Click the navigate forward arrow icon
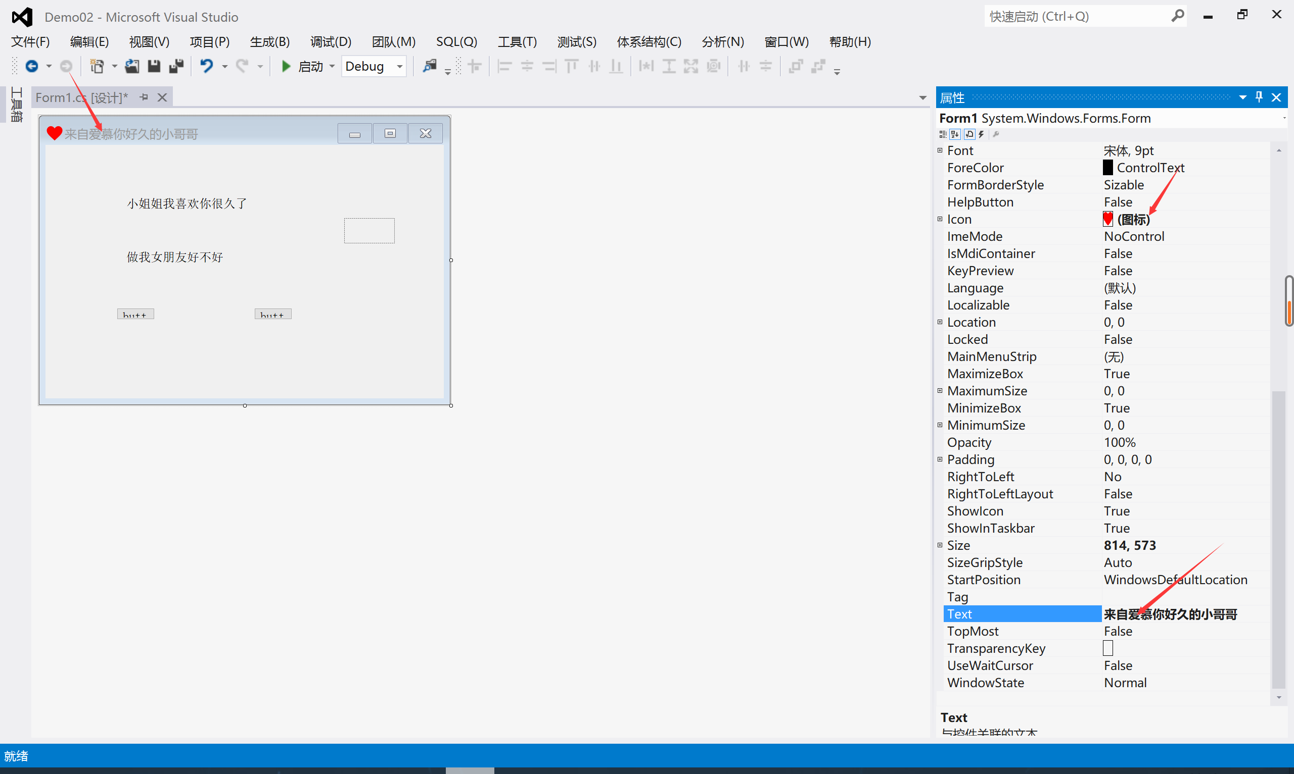 coord(66,66)
